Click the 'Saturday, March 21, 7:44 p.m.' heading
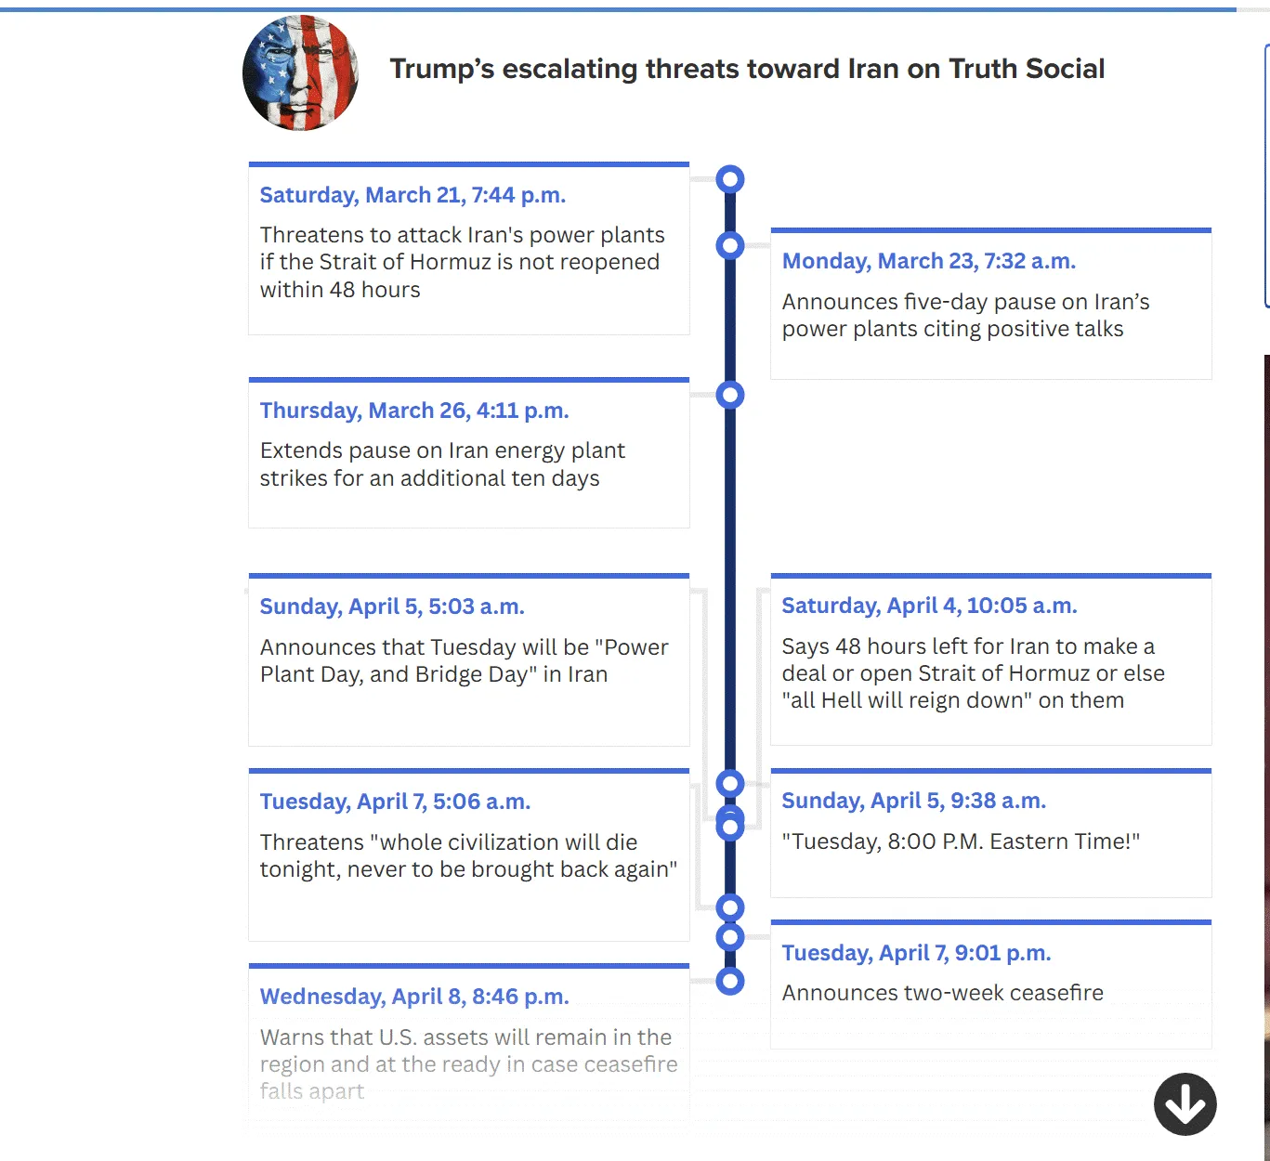The width and height of the screenshot is (1270, 1161). [412, 195]
